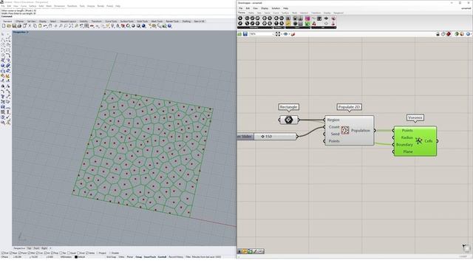Click the Radius input on Voronoi component
The width and height of the screenshot is (473, 266).
406,137
